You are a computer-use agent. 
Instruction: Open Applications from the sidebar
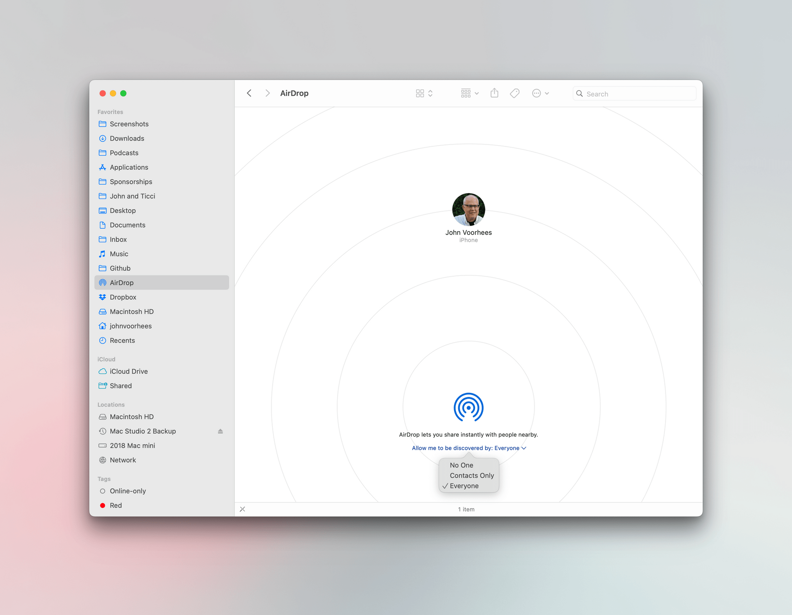(162, 167)
